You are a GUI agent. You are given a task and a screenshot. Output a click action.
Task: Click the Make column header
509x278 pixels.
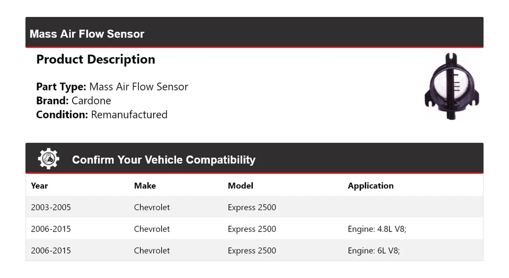click(145, 185)
